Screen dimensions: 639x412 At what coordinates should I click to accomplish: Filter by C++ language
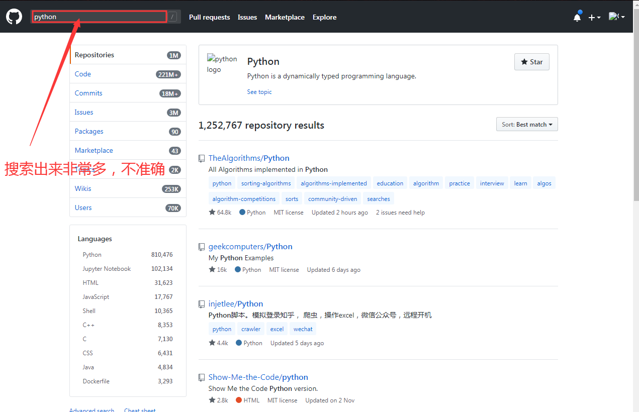click(x=128, y=325)
